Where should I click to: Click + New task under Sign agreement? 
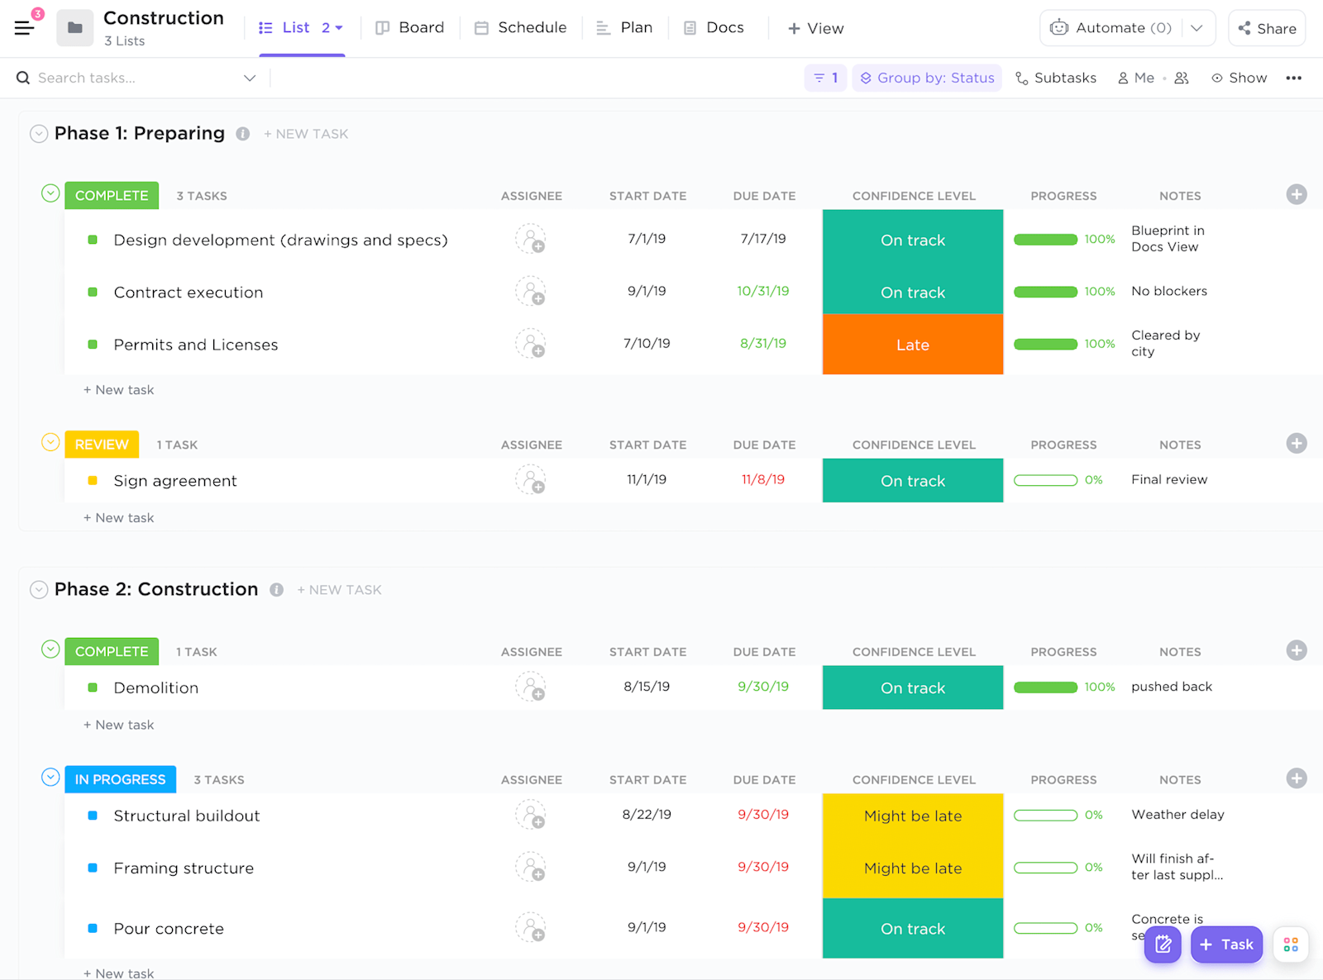[118, 517]
